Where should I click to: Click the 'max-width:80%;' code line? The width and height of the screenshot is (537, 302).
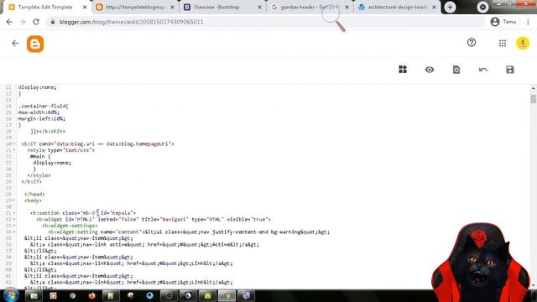click(39, 112)
